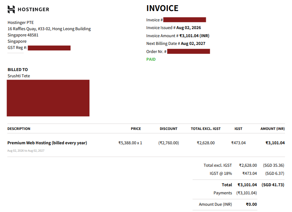Click the 'GST Reg #:' label
Image resolution: width=292 pixels, height=212 pixels.
pyautogui.click(x=17, y=47)
